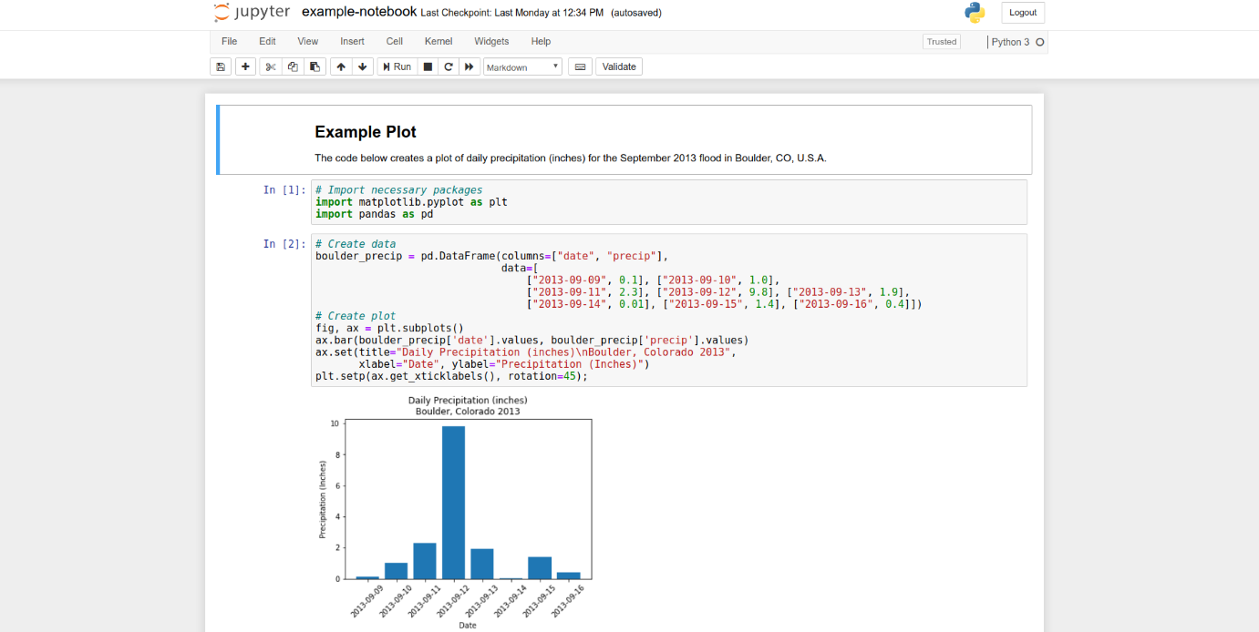Paste cells below icon
1259x632 pixels.
point(315,66)
